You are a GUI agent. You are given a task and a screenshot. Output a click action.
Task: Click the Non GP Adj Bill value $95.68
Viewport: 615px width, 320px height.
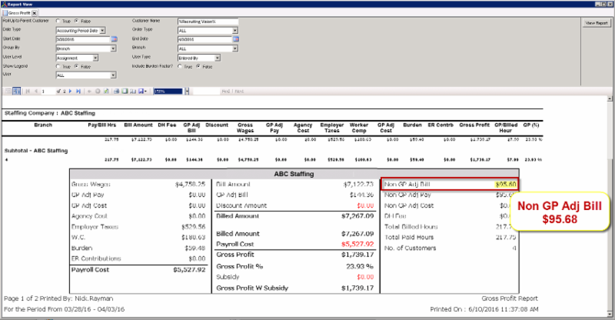click(506, 184)
